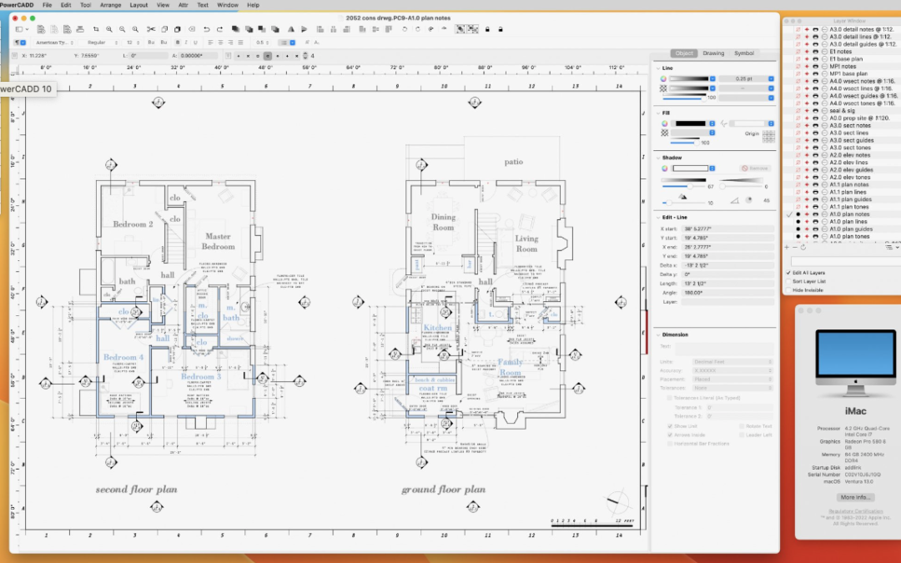Switch to the Drawing tab in the inspector
901x563 pixels.
click(x=715, y=52)
